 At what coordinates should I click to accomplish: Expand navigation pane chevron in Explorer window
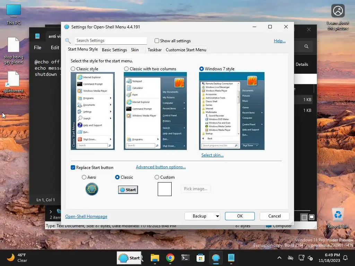point(51,212)
